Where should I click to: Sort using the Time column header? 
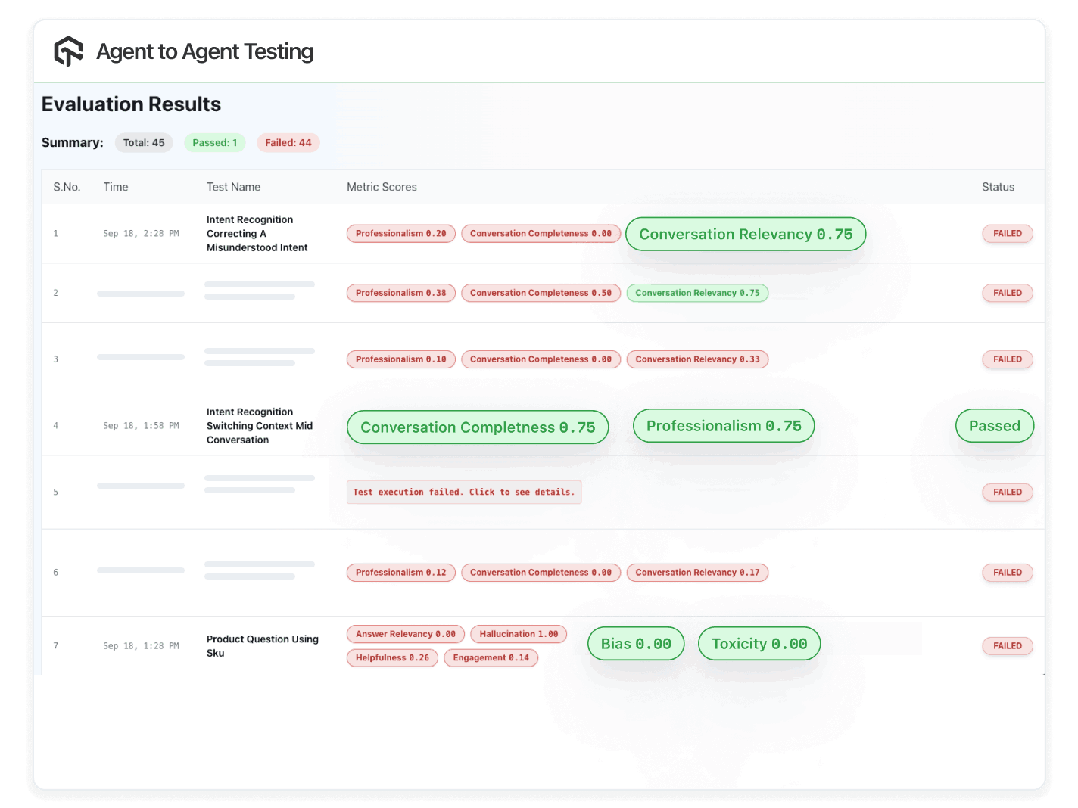[116, 187]
